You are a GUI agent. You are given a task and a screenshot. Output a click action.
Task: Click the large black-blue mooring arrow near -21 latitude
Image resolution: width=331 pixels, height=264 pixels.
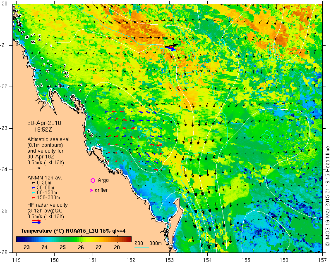click(171, 47)
